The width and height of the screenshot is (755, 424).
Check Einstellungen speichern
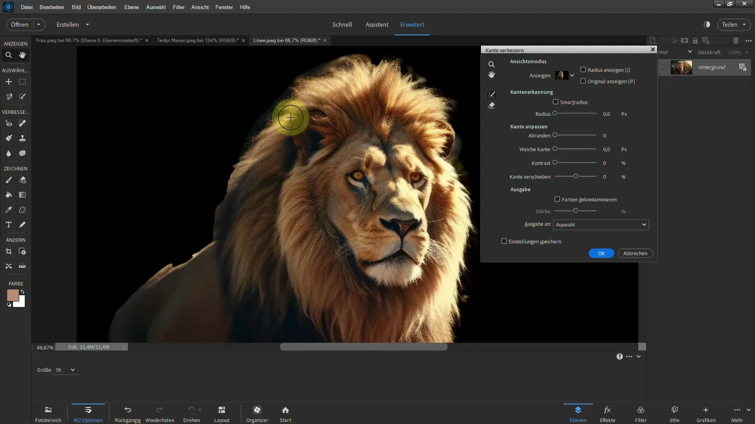(504, 241)
